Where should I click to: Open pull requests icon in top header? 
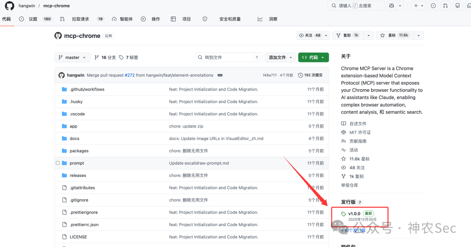(445, 6)
